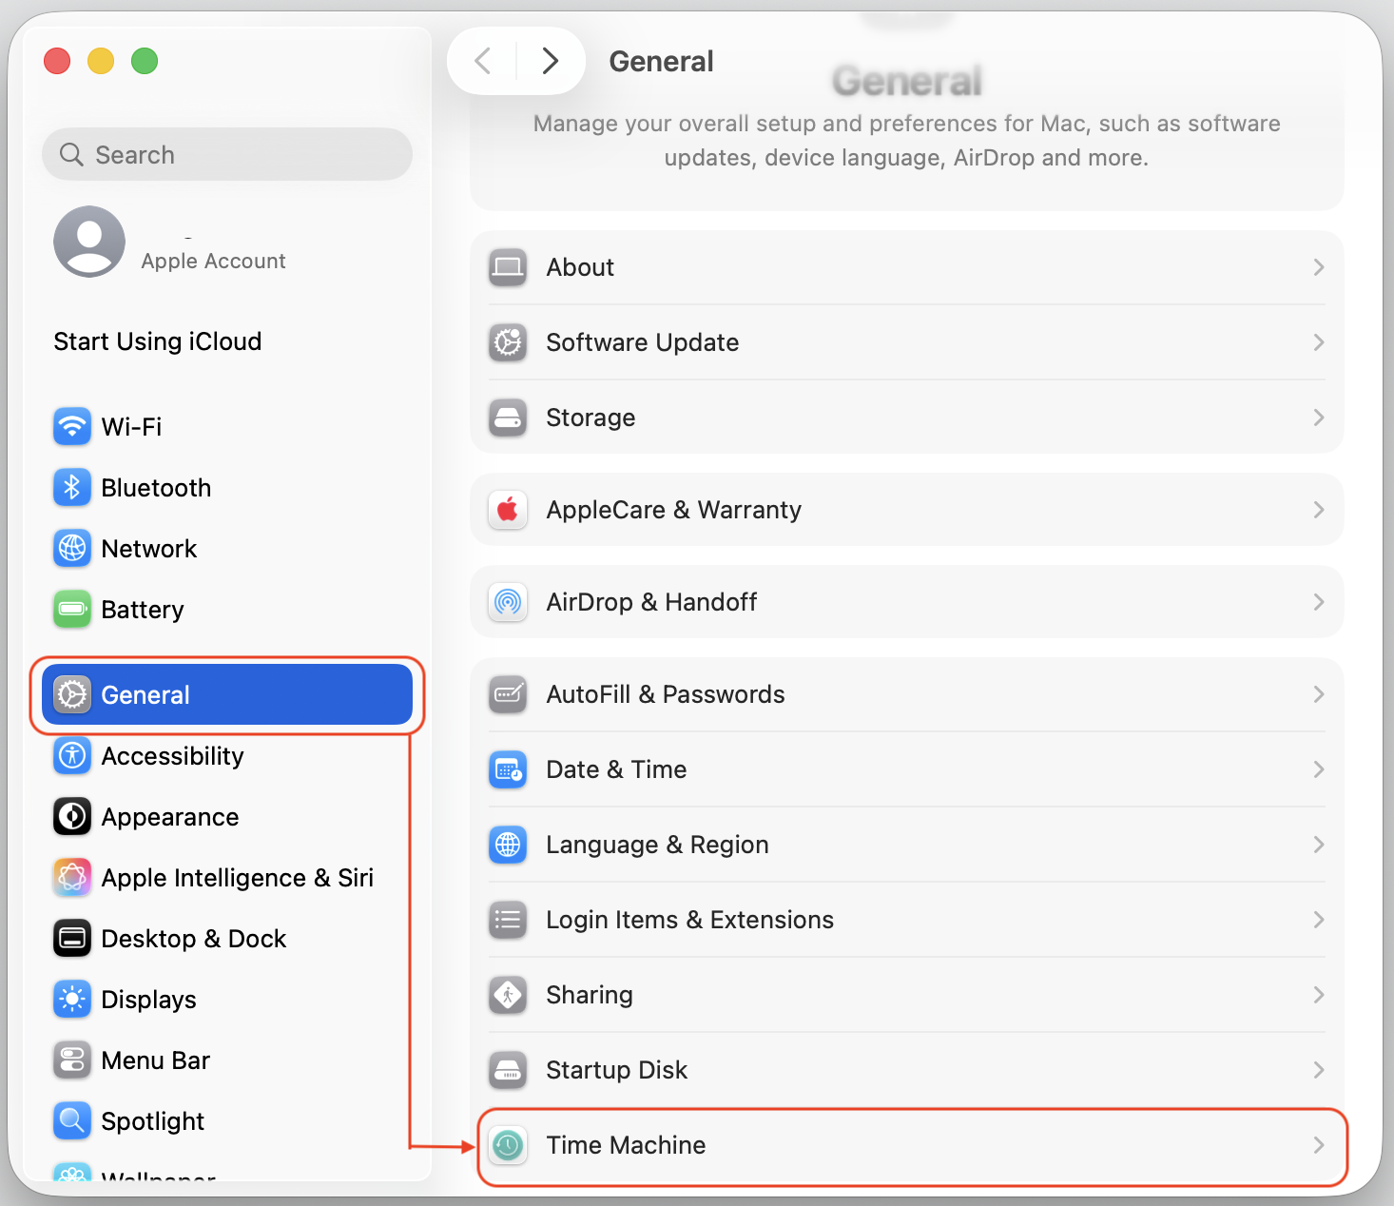Select Battery label in the sidebar

pos(143,609)
